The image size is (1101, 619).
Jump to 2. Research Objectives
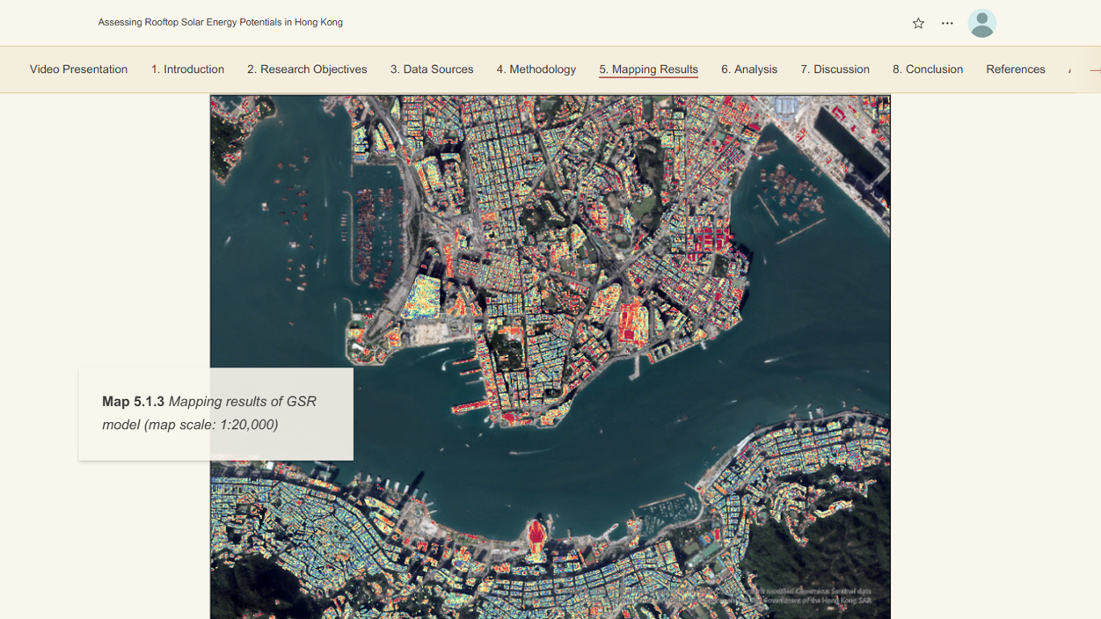coord(307,69)
